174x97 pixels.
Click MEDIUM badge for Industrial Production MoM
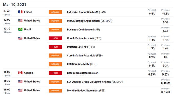coord(55,12)
